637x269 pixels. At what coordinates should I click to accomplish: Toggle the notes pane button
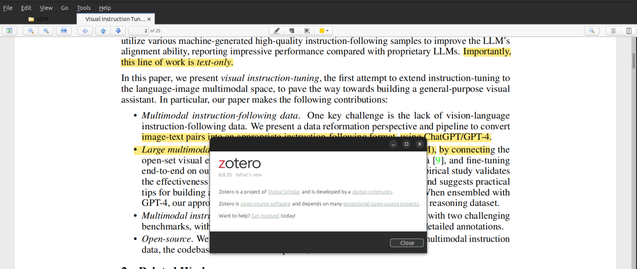point(629,31)
